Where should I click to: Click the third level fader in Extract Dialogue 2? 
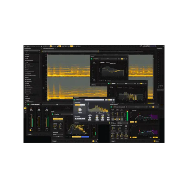click(x=47, y=122)
